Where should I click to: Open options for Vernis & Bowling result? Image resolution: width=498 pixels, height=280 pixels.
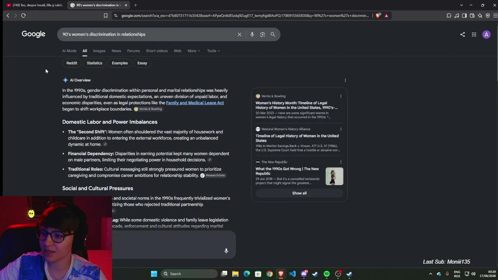pyautogui.click(x=341, y=96)
